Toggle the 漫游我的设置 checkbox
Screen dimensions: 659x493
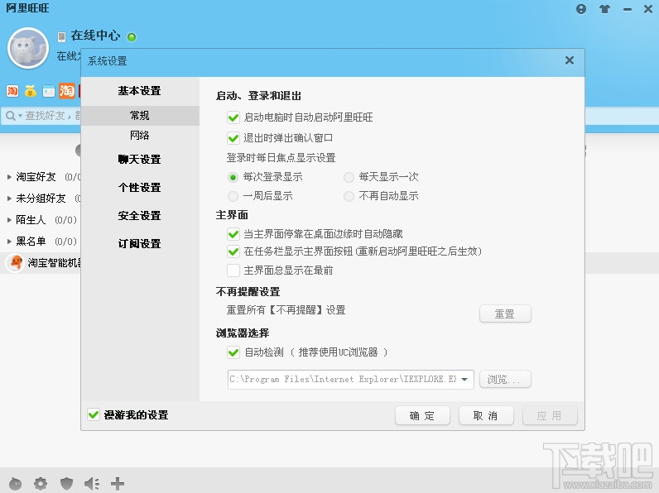point(94,415)
